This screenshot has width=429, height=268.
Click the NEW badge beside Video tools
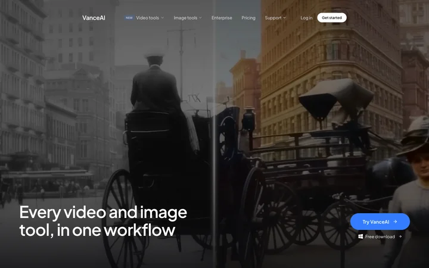(x=129, y=18)
